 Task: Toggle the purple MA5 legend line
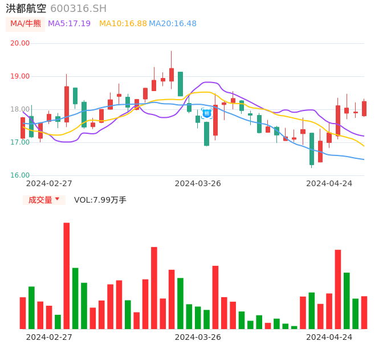click(69, 23)
